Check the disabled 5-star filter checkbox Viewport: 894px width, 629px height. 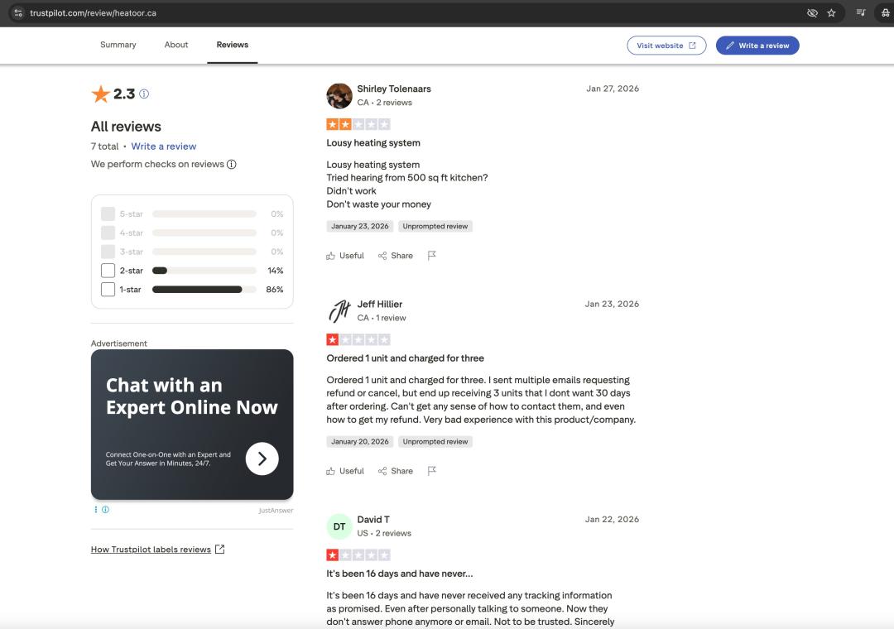[108, 214]
